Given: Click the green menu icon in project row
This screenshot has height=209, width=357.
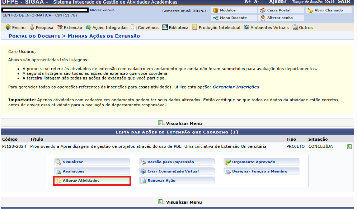Looking at the screenshot, I should [x=349, y=146].
